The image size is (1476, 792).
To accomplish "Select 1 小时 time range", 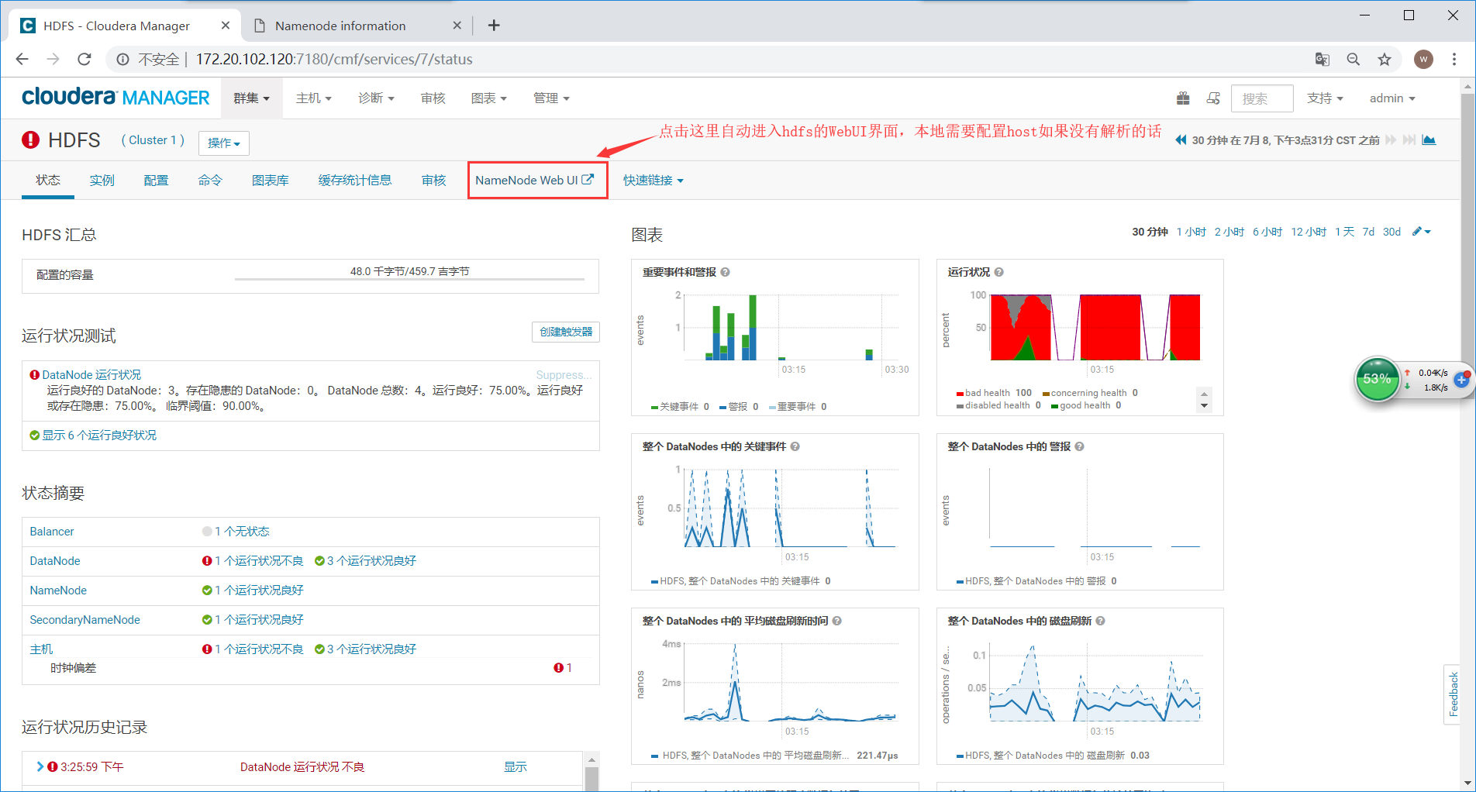I will point(1191,232).
